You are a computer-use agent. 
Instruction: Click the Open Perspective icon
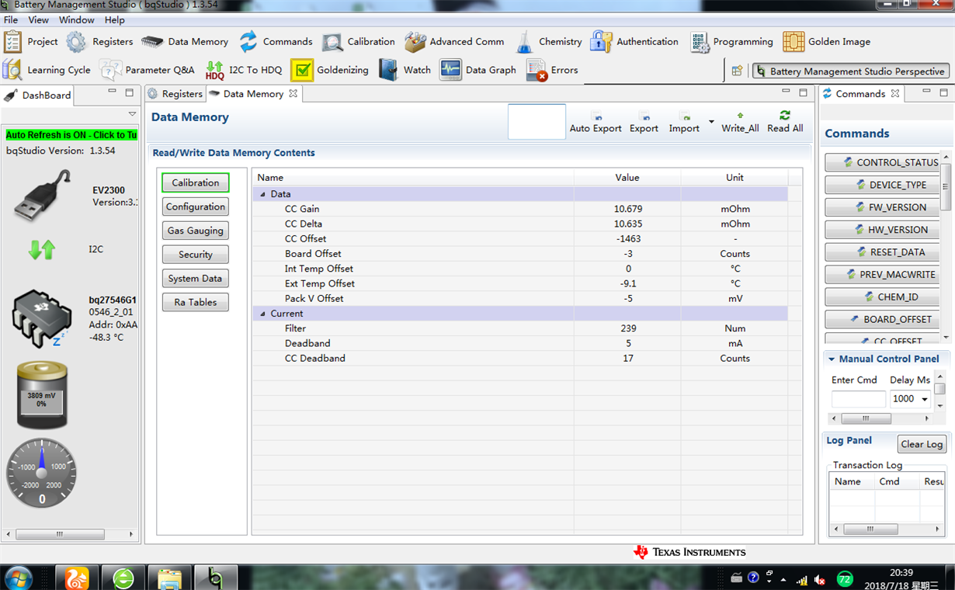[738, 71]
